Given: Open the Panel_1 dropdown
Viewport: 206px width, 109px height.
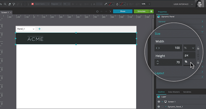Looking at the screenshot, I should click(26, 29).
